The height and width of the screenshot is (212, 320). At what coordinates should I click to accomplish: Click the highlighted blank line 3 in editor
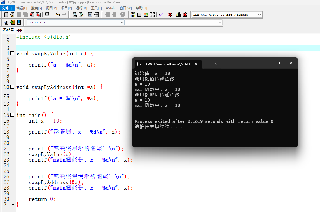pyautogui.click(x=168, y=48)
